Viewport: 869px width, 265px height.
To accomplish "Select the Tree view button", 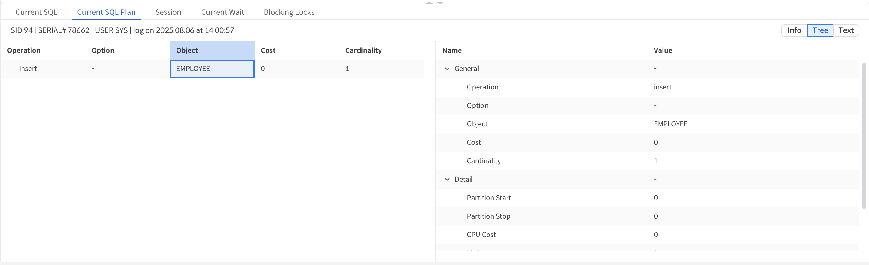I will (x=820, y=30).
